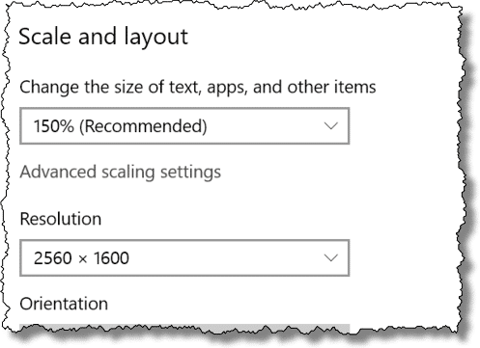The image size is (480, 348).
Task: Click the chevron arrow in the scaling dropdown
Action: tap(331, 126)
